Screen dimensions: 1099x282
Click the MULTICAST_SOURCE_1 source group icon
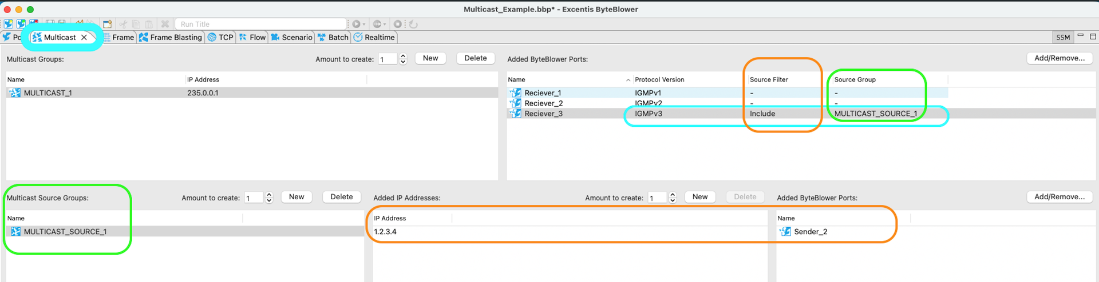point(15,232)
